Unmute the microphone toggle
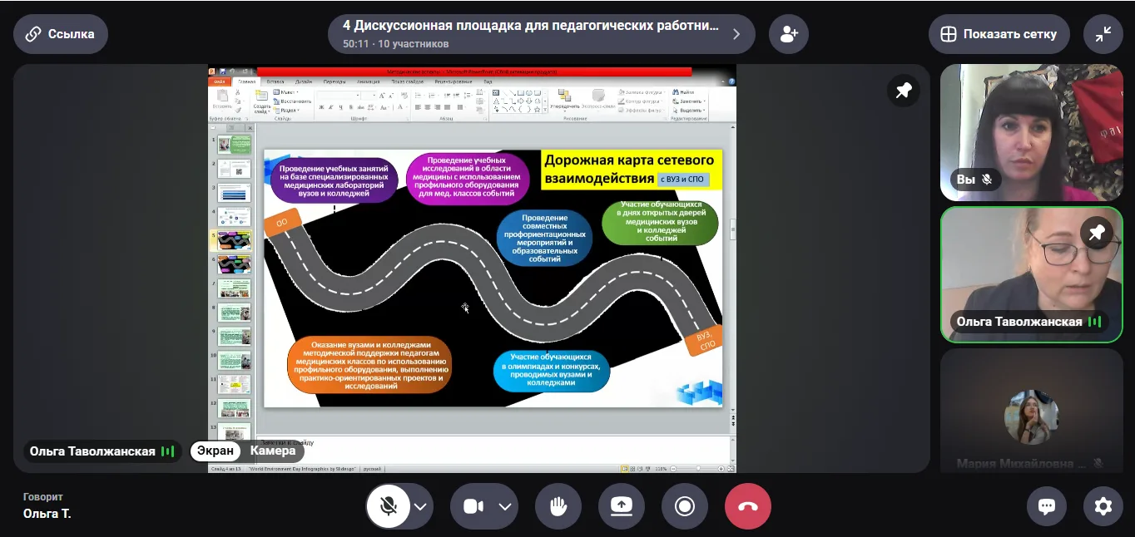1135x537 pixels. coord(389,506)
